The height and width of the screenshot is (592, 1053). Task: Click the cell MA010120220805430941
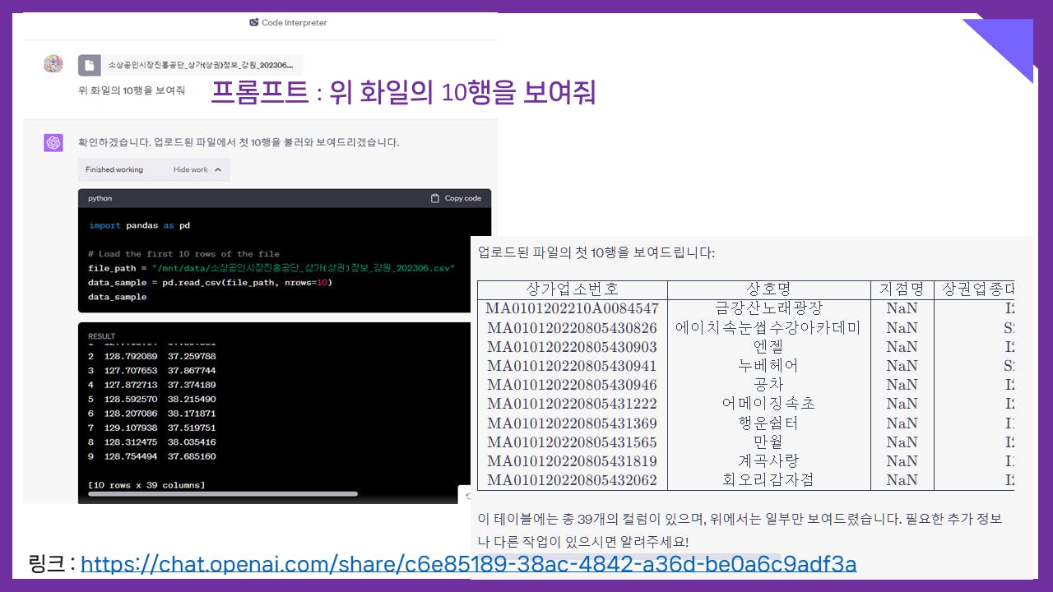click(x=573, y=366)
